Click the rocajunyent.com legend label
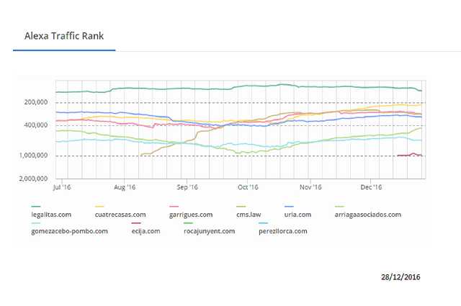The height and width of the screenshot is (306, 461). (210, 231)
